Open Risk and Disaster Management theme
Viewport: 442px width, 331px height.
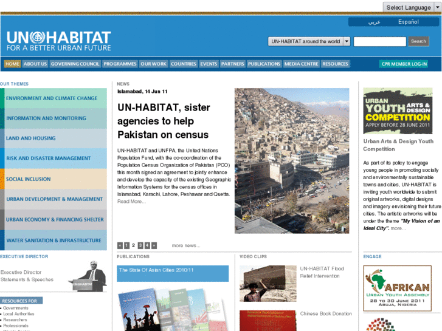point(54,159)
